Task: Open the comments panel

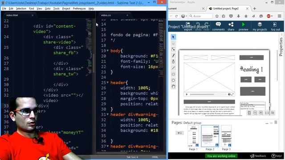Action: click(x=218, y=26)
